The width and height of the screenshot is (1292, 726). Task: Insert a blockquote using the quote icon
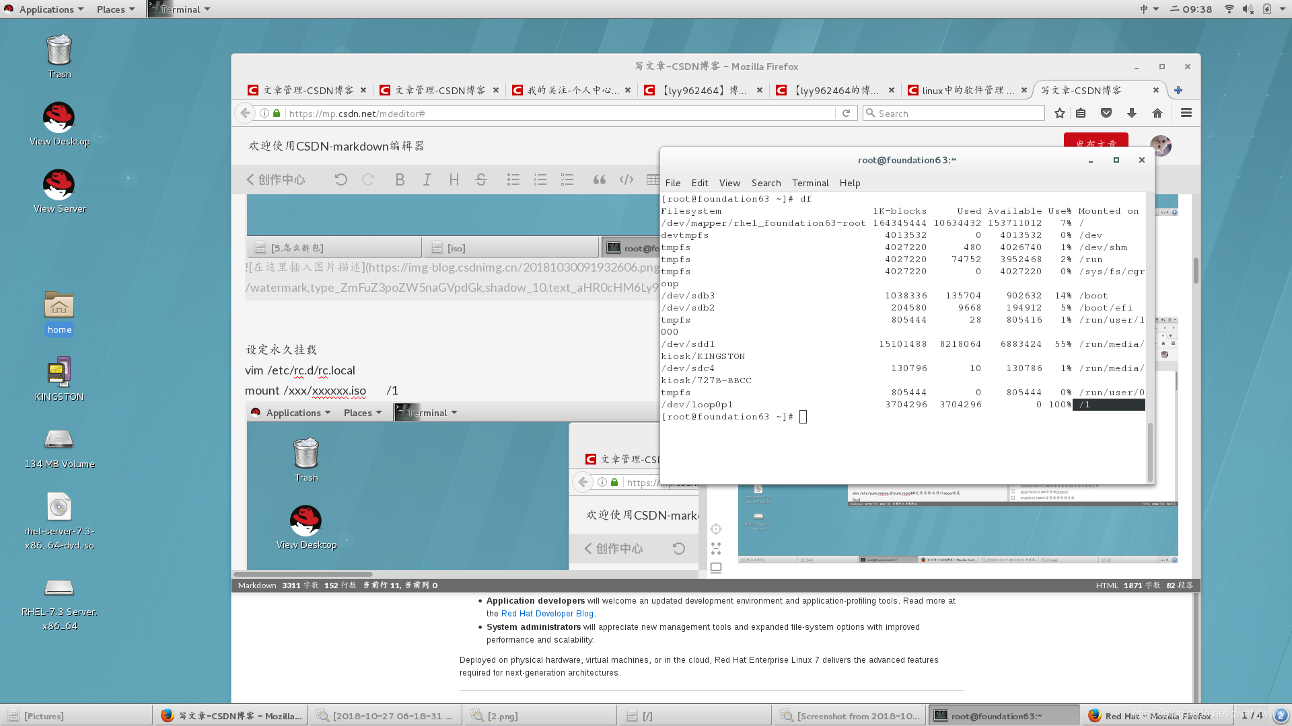[600, 179]
